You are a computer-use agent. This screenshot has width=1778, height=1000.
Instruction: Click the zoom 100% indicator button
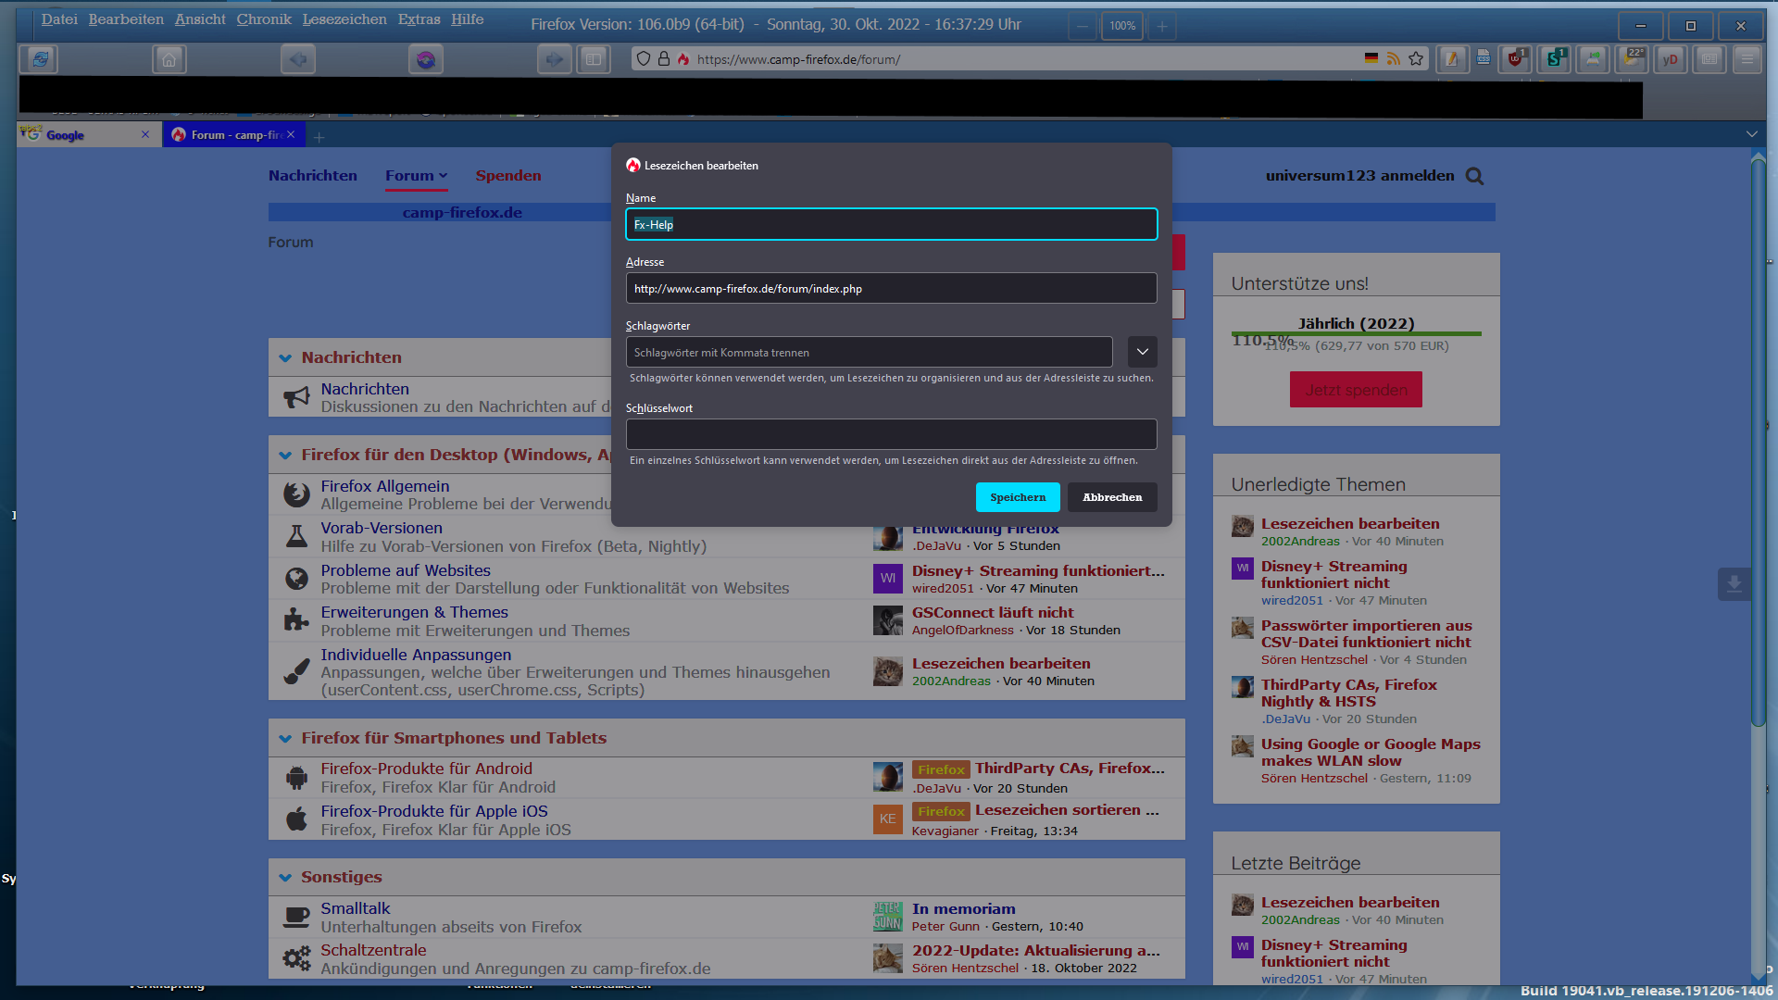[x=1121, y=26]
